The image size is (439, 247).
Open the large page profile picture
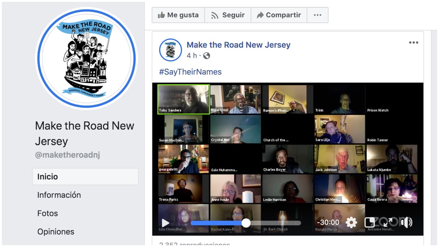pyautogui.click(x=86, y=58)
